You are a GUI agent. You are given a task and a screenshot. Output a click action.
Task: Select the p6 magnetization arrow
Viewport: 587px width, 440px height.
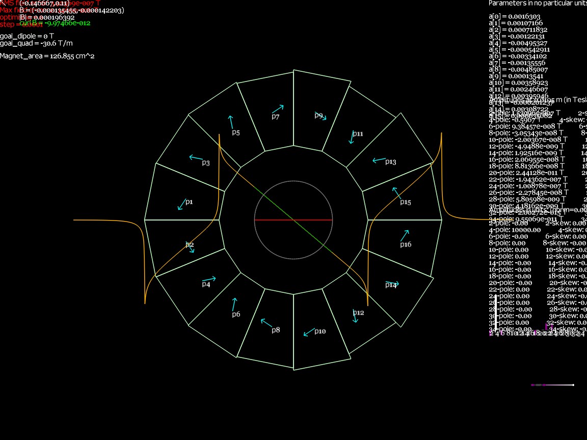pyautogui.click(x=234, y=305)
